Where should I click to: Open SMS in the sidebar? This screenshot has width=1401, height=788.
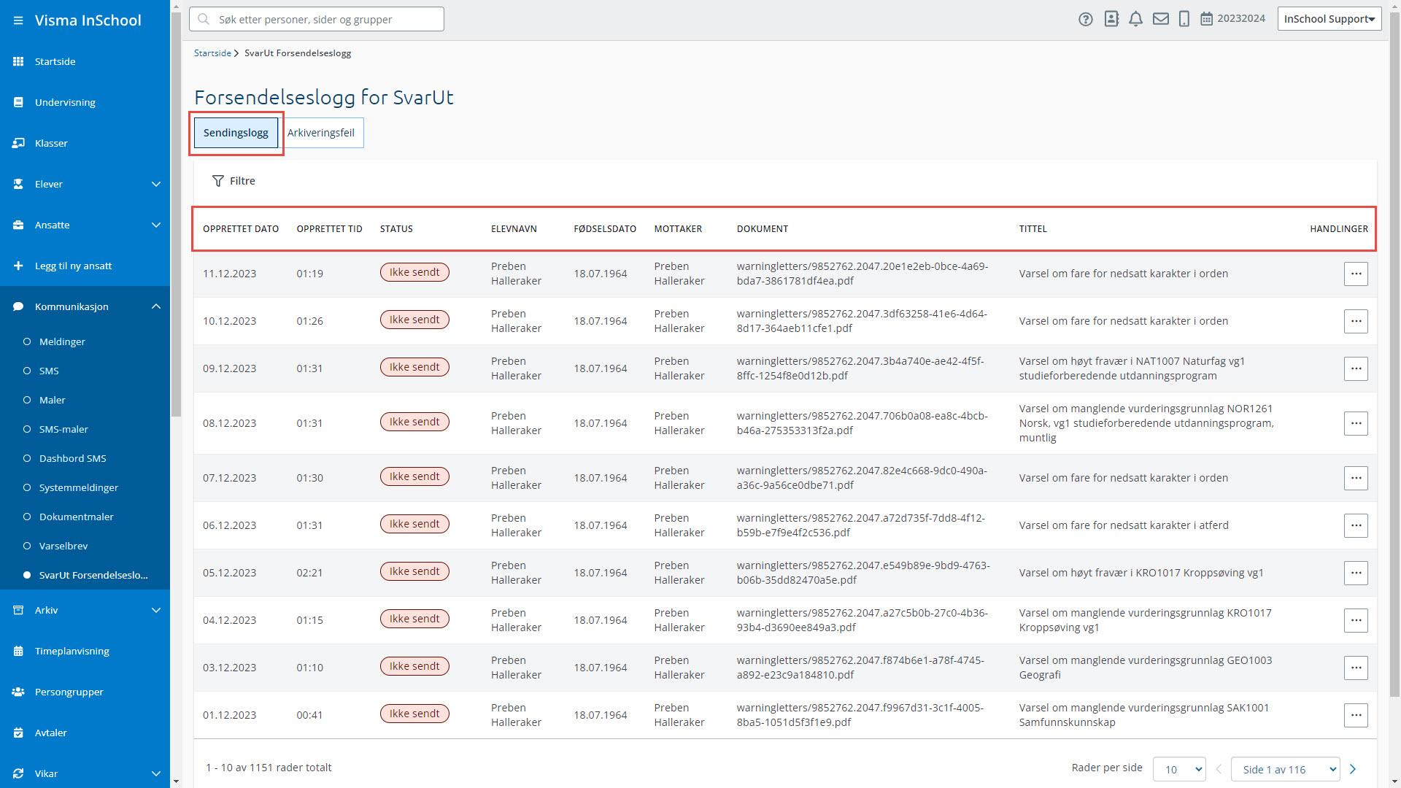pyautogui.click(x=49, y=371)
